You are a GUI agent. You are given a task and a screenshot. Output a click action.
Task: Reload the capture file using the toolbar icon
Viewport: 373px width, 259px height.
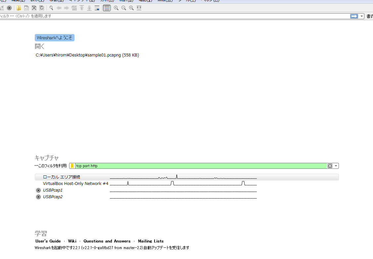42,8
